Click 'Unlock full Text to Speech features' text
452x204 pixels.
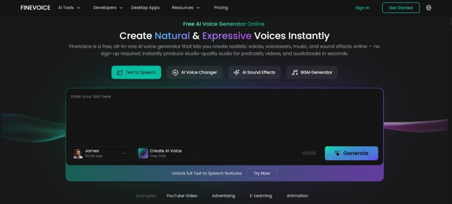(207, 173)
